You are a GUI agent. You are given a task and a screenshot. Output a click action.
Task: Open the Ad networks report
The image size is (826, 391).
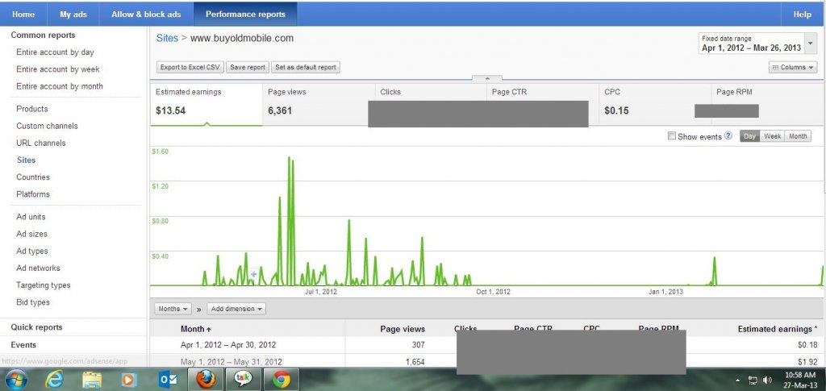point(38,268)
